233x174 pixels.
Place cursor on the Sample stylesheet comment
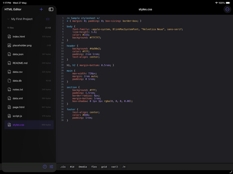pyautogui.click(x=83, y=18)
